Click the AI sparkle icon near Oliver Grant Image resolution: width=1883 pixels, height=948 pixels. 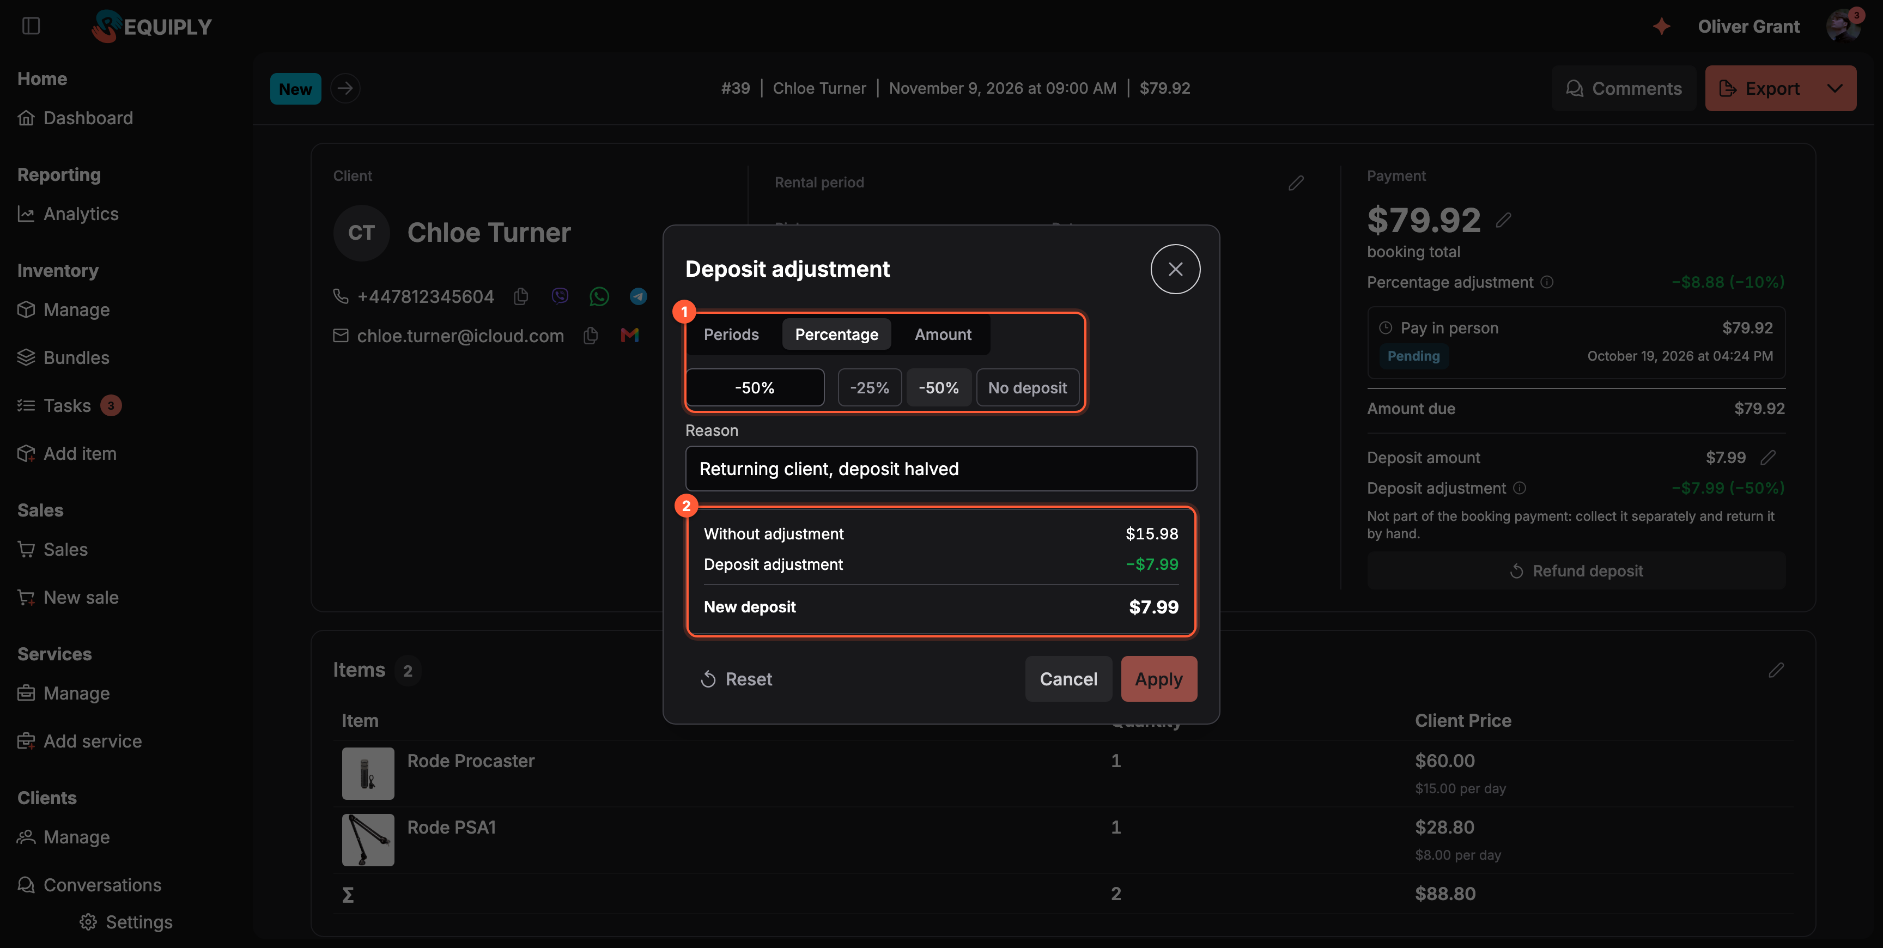coord(1661,26)
